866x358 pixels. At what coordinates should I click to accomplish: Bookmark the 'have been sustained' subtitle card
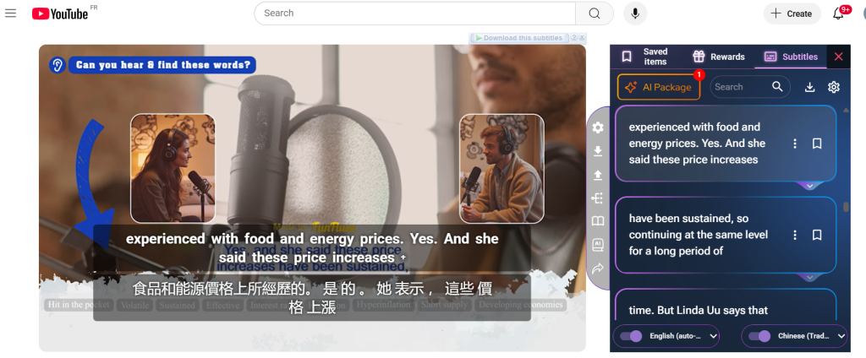coord(818,235)
